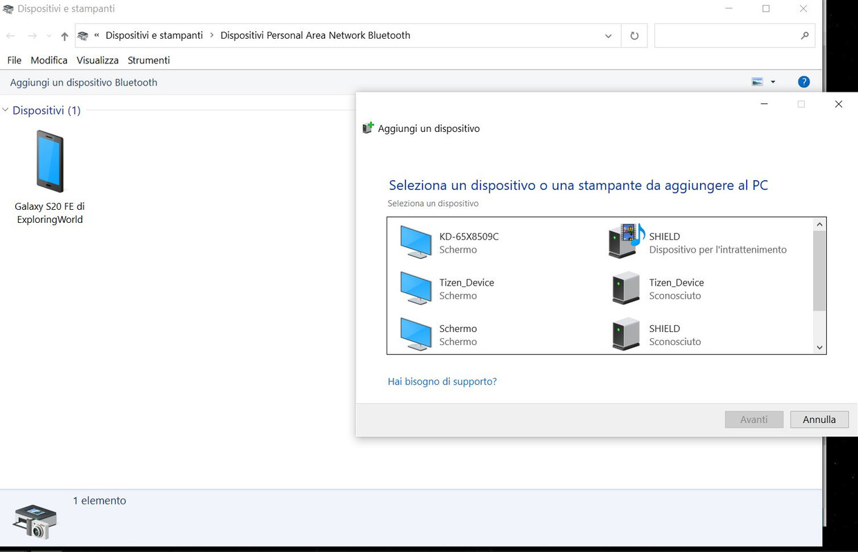Click the device list scrollbar thumb

(819, 270)
